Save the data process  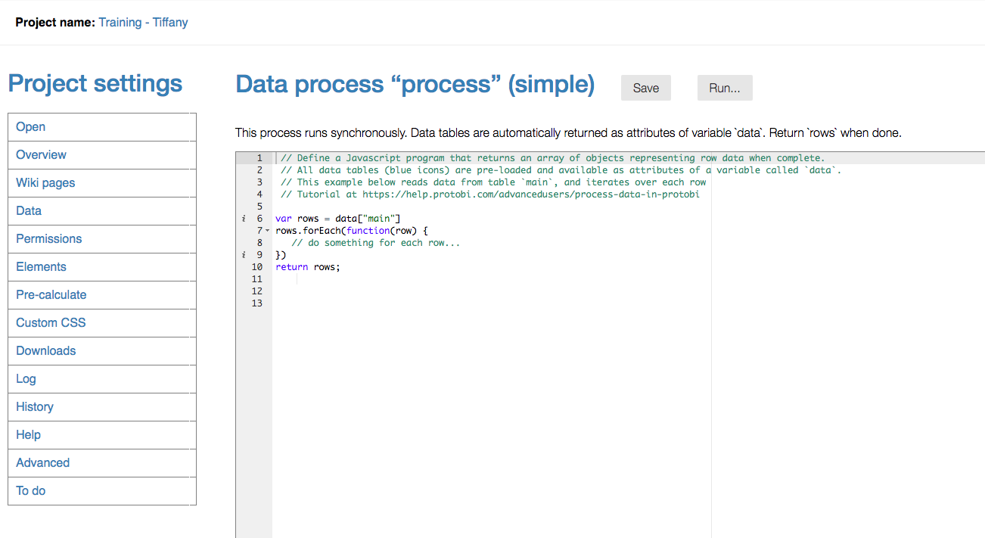tap(645, 88)
